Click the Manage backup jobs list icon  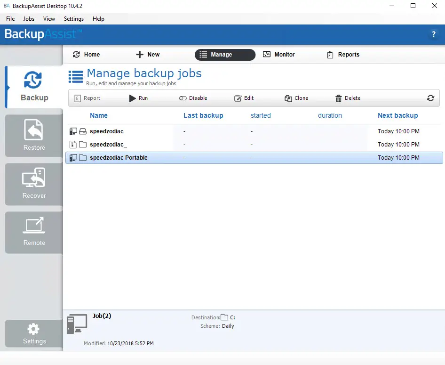point(76,77)
